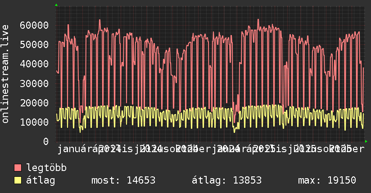Click the green arrow atop the y-axis
Screen dimensions: 371x193
click(x=56, y=4)
